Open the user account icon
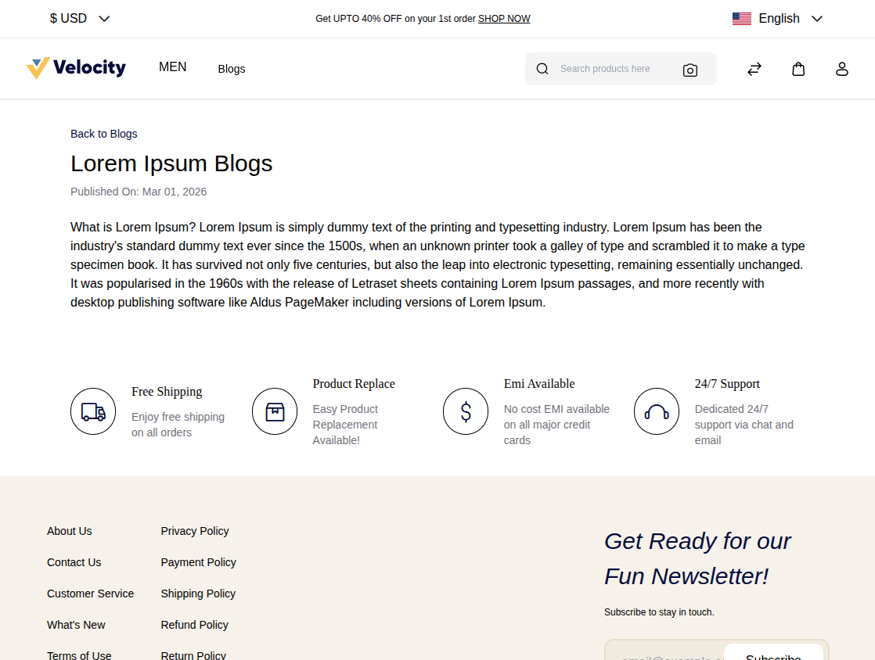The width and height of the screenshot is (875, 660). click(841, 69)
